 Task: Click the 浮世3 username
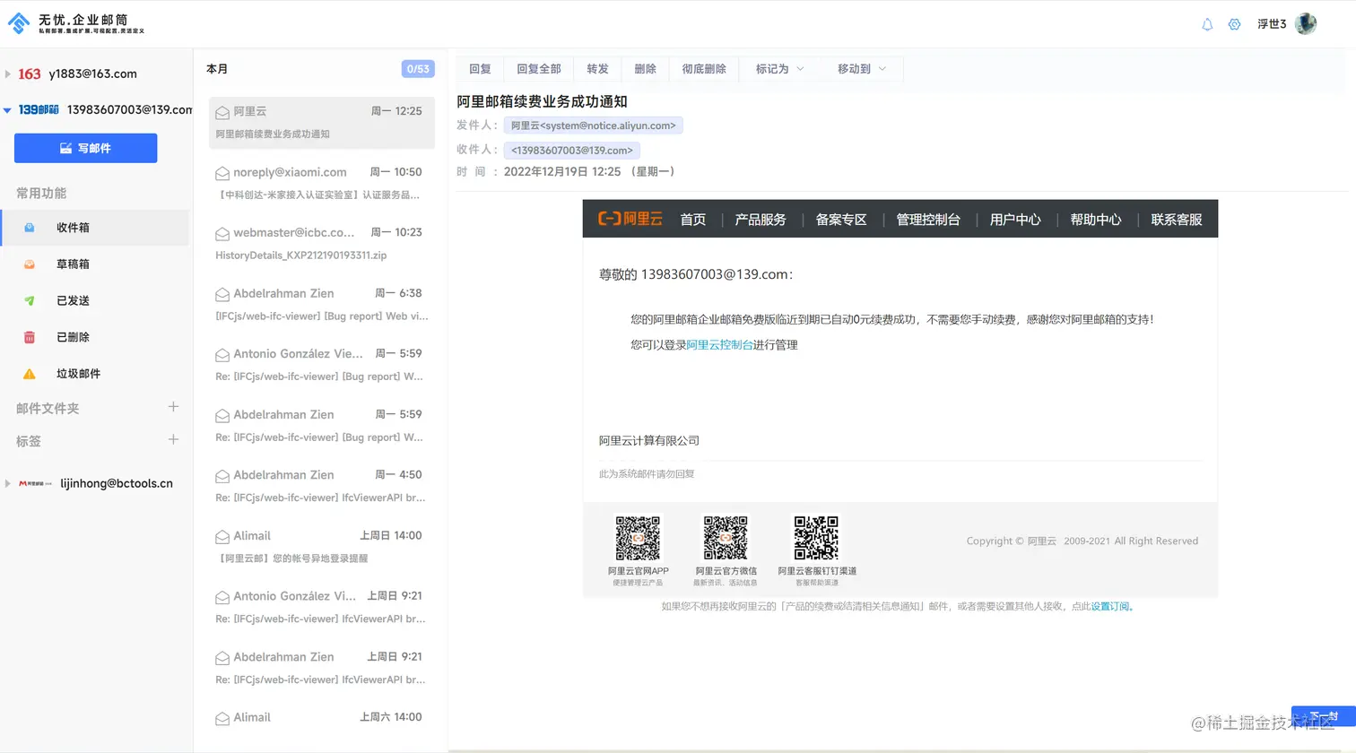[1272, 24]
